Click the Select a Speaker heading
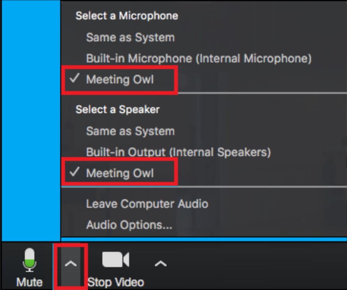Screen dimensions: 347x290 click(x=118, y=109)
